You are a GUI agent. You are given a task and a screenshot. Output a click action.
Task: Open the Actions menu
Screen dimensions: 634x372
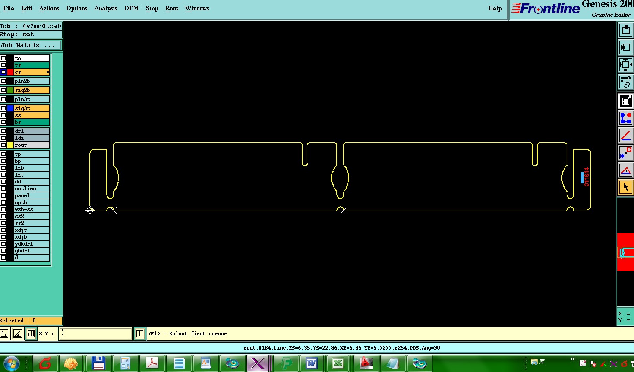[x=49, y=8]
